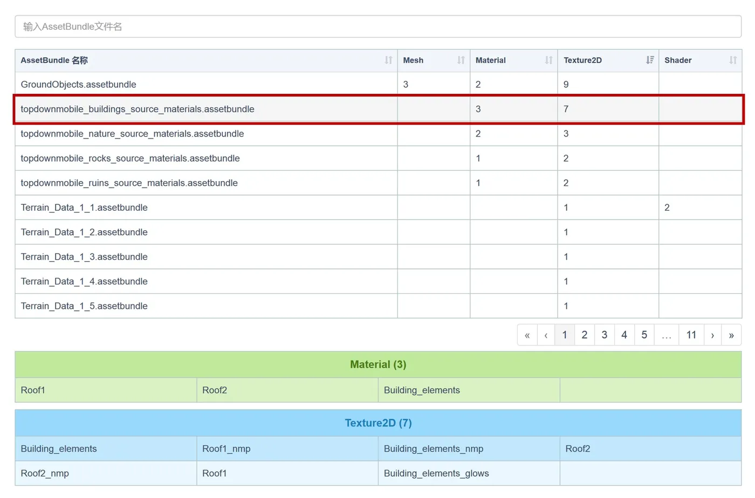Click the AssetBundle 名称 column header
755x498 pixels.
(54, 60)
